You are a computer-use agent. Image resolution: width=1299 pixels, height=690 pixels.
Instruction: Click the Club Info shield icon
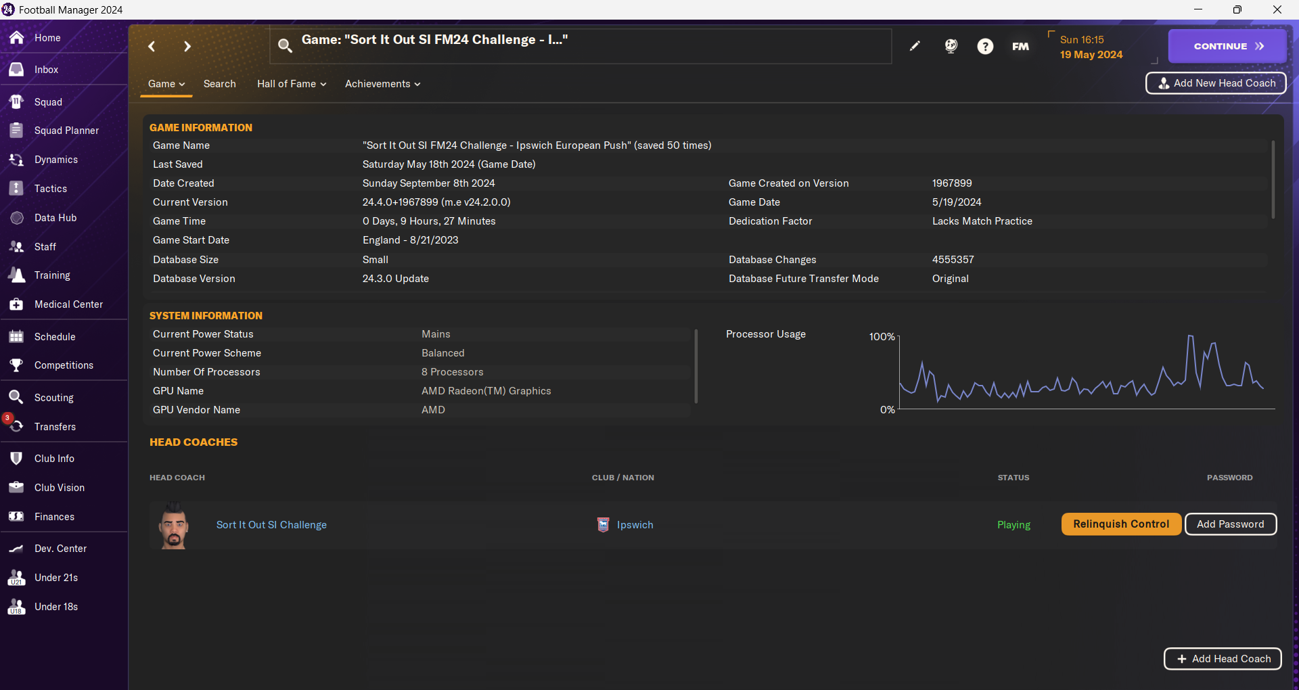click(16, 459)
